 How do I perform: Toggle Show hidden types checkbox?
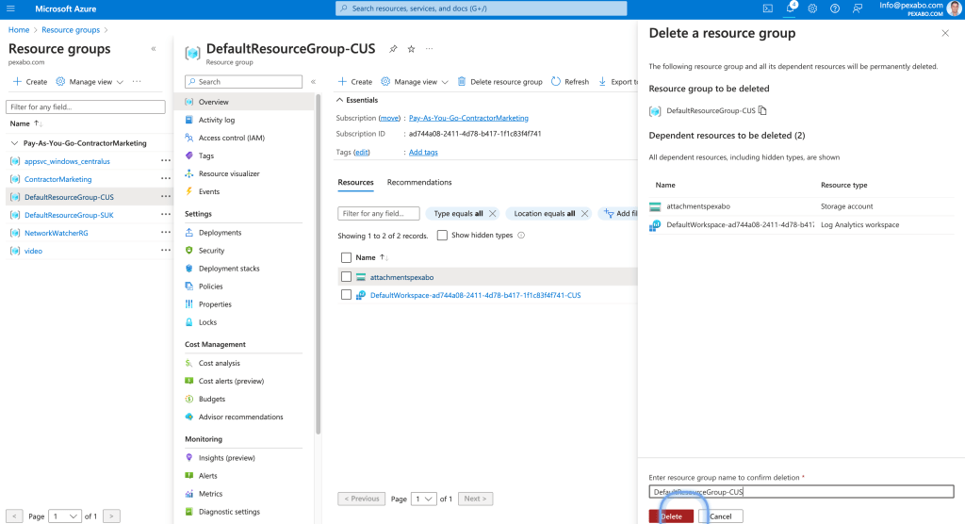[442, 236]
